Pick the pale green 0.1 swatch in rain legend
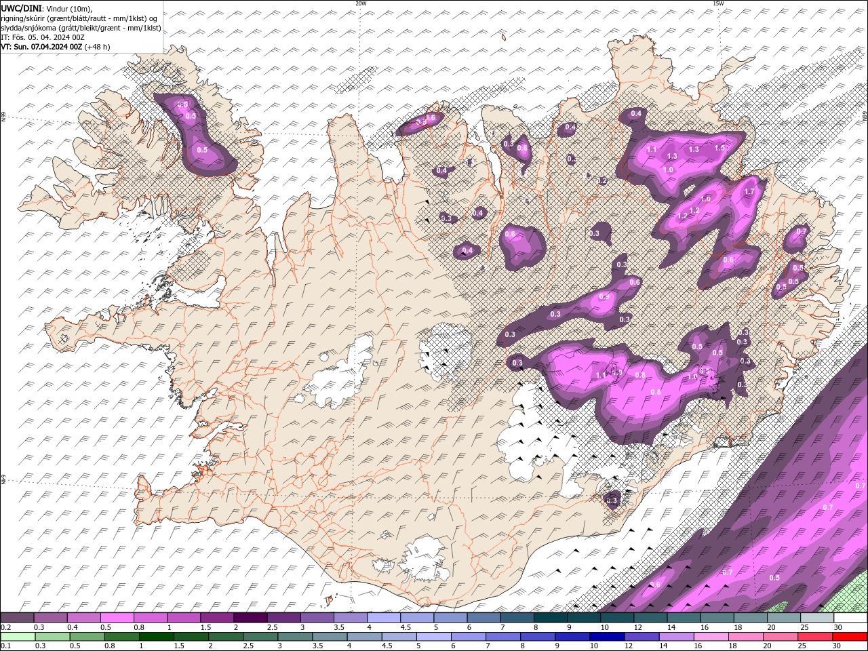Viewport: 868px width, 651px height. click(18, 637)
